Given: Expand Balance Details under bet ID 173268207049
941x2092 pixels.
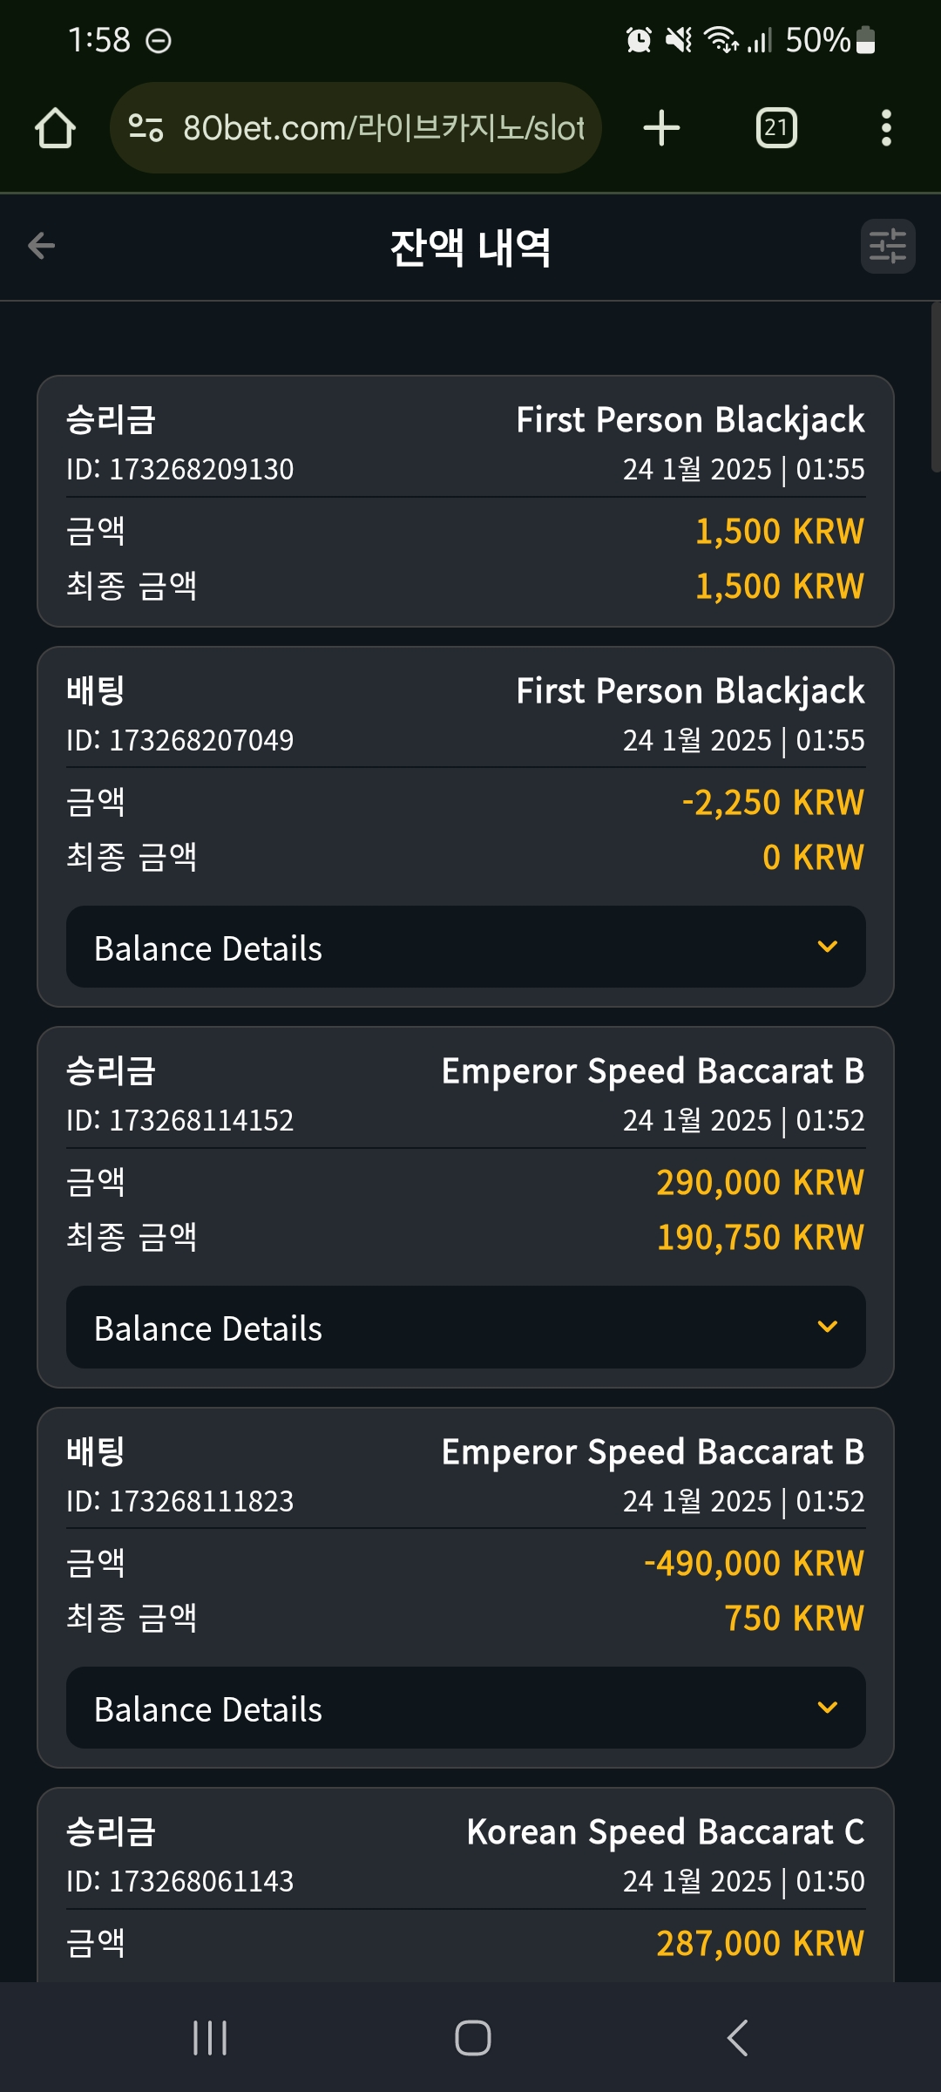Looking at the screenshot, I should point(466,948).
